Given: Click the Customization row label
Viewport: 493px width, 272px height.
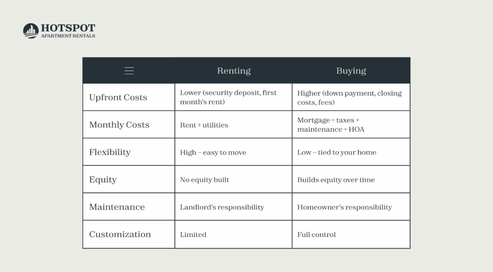Looking at the screenshot, I should (x=120, y=235).
